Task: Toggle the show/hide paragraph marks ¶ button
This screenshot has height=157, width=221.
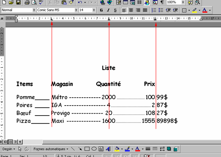Action: 162,2
